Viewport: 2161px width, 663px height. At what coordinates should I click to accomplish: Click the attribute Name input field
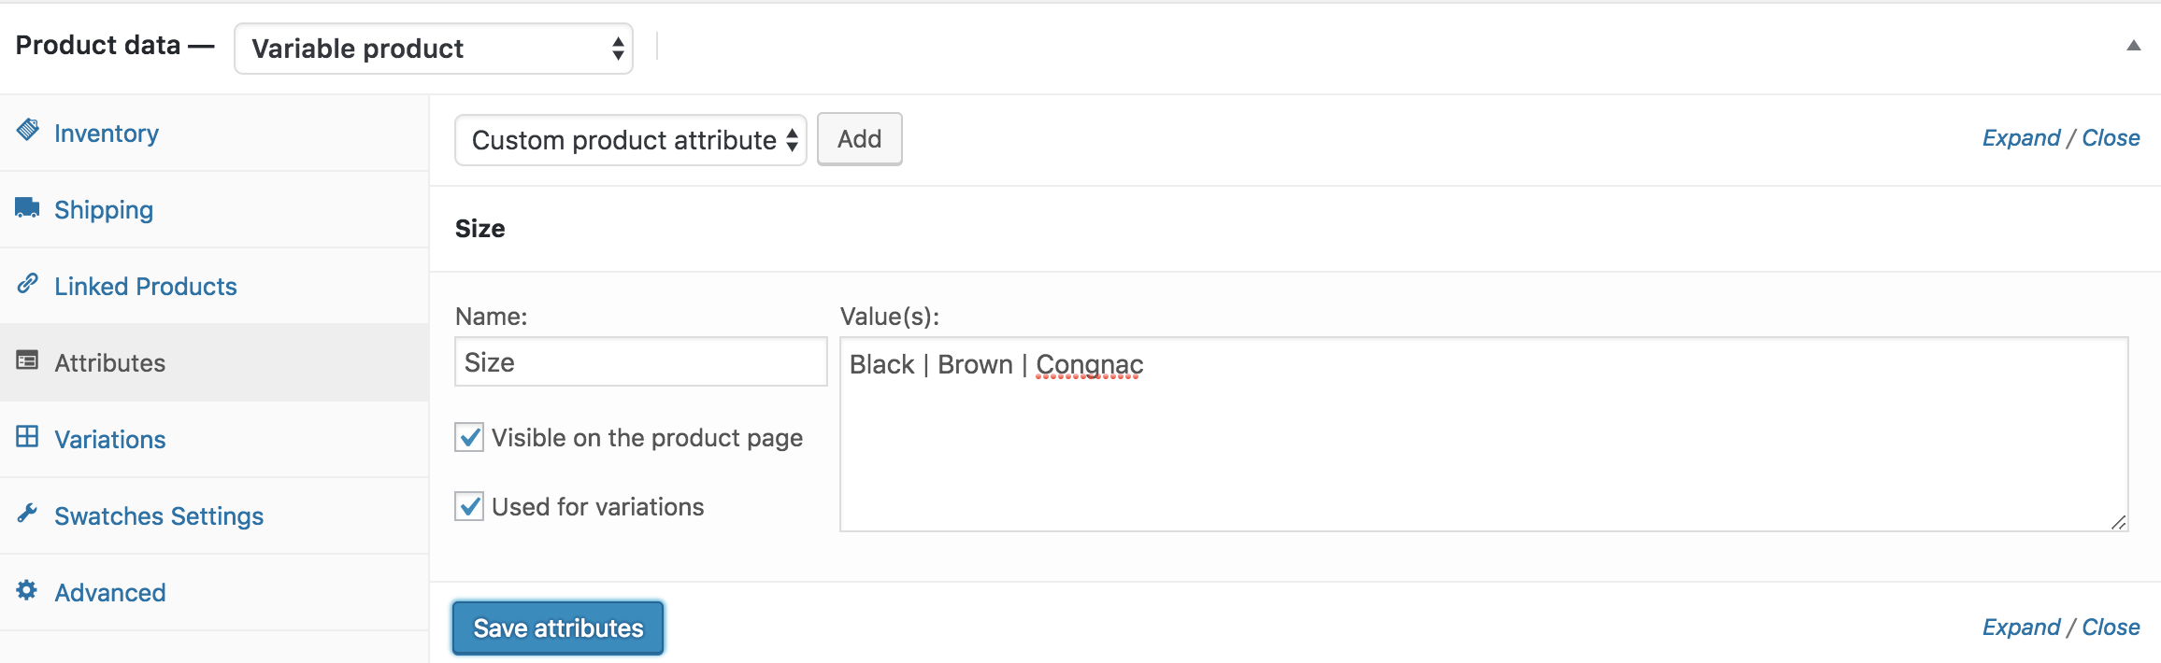640,362
